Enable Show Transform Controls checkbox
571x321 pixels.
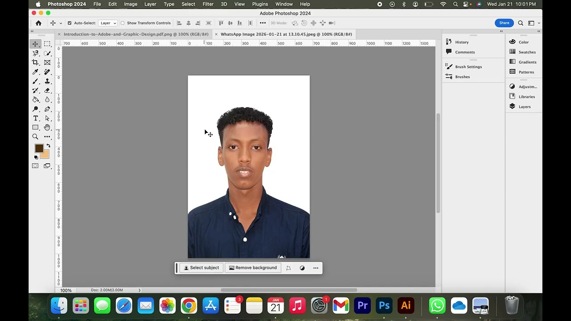123,23
